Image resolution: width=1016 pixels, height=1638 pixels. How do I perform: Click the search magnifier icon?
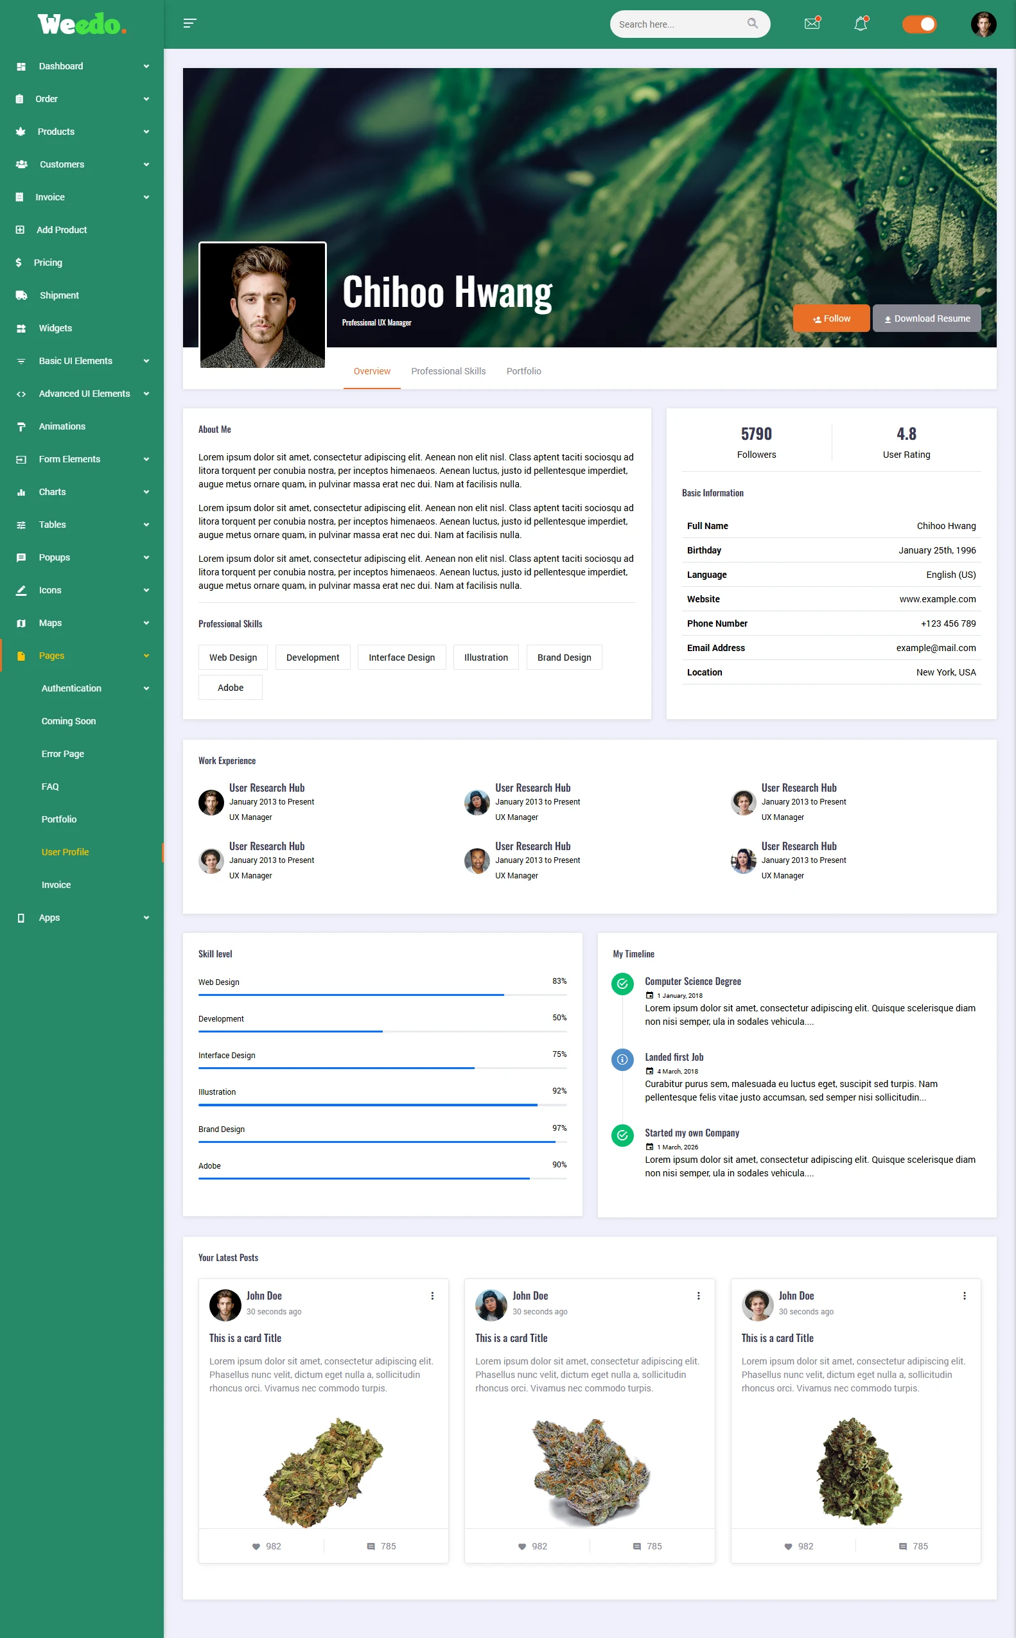click(x=753, y=24)
